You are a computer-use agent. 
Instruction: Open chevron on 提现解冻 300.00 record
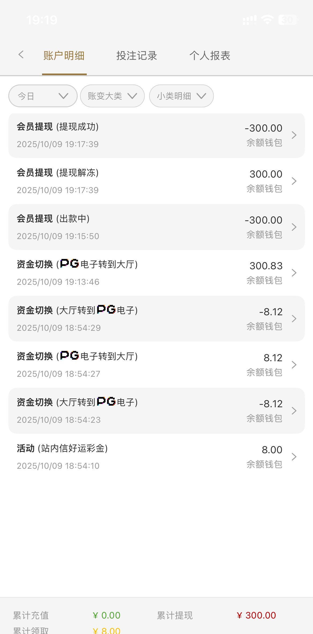tap(294, 181)
